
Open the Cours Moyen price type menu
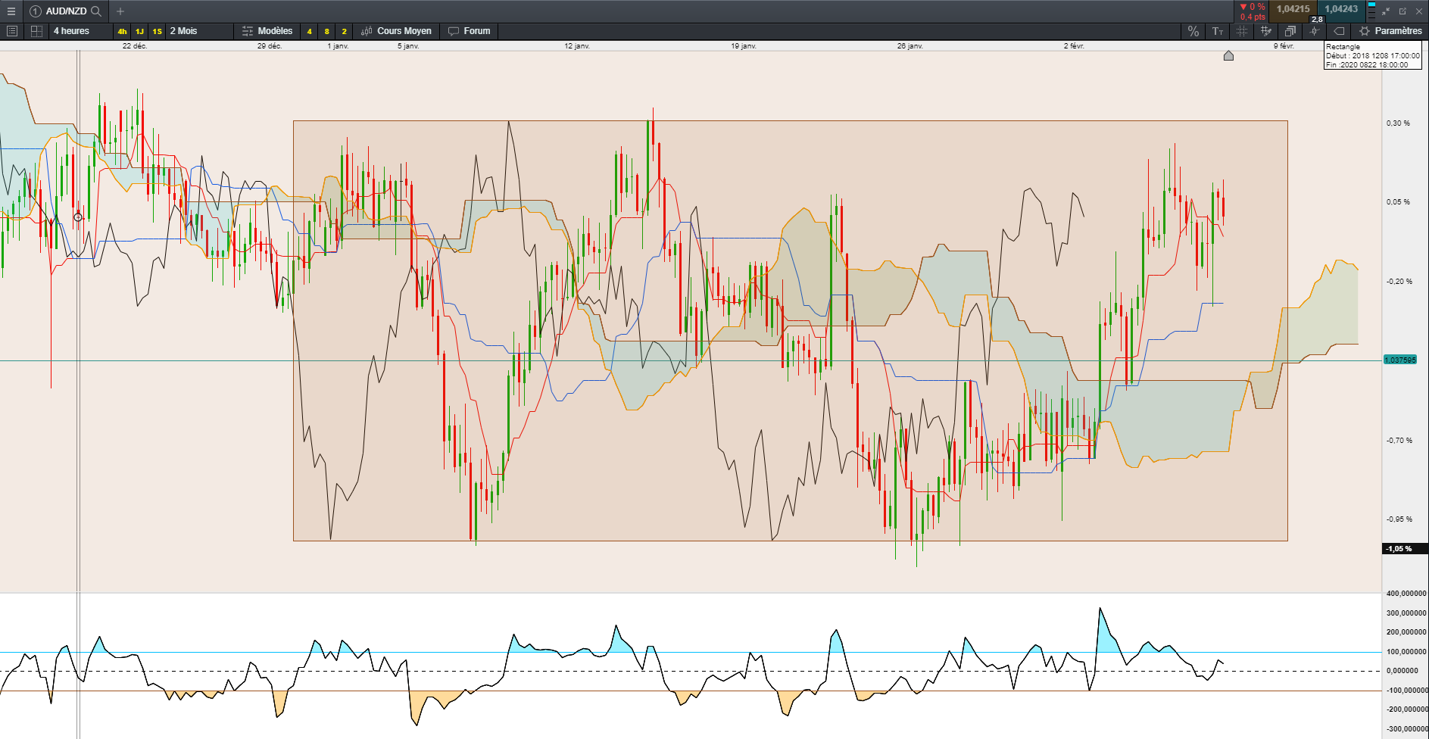tap(396, 31)
